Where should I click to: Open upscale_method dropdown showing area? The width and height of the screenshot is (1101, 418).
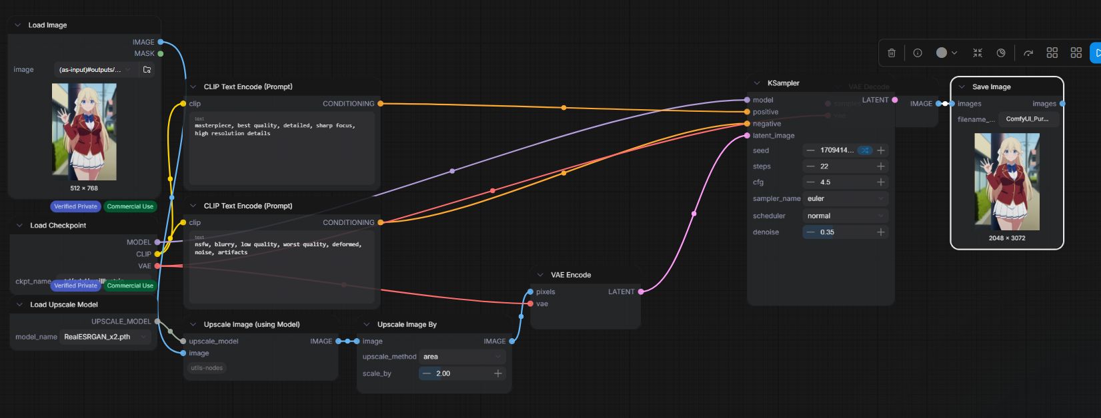tap(462, 357)
